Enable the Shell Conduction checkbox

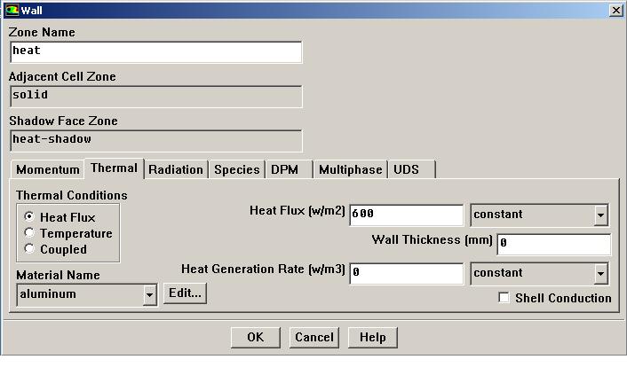click(x=504, y=298)
